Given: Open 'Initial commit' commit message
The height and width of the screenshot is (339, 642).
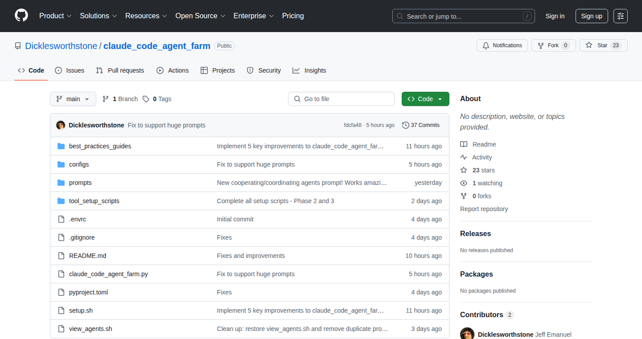Looking at the screenshot, I should coord(235,219).
